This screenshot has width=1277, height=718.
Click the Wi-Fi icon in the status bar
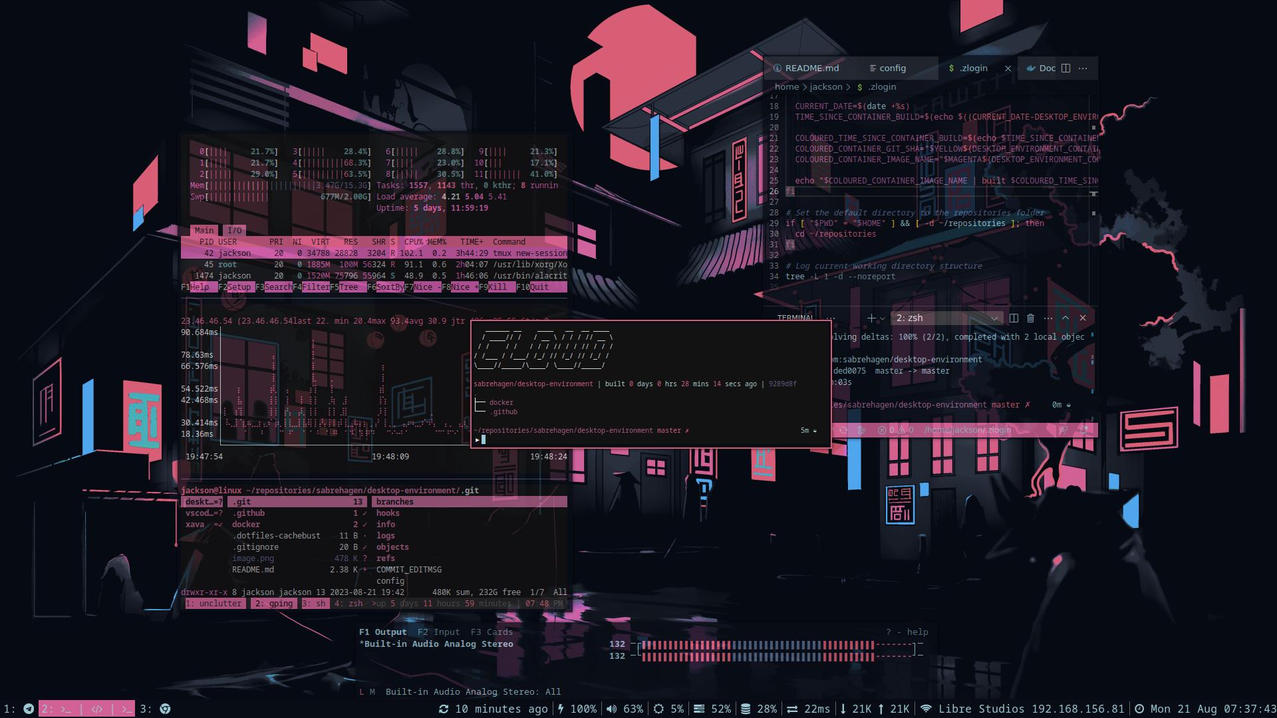(x=926, y=709)
